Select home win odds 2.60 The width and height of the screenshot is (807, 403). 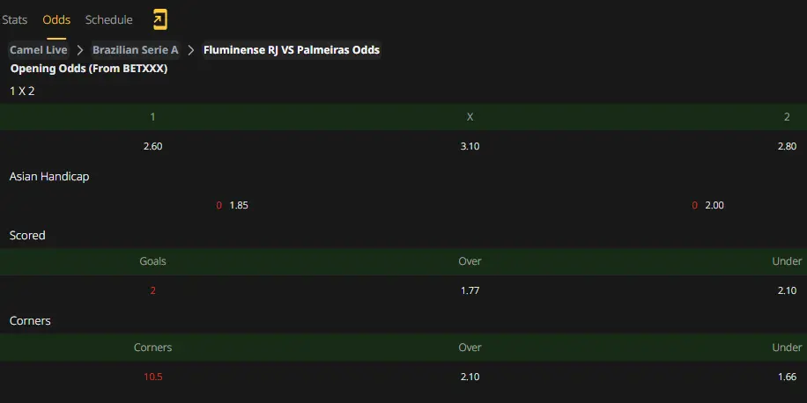[x=153, y=146]
